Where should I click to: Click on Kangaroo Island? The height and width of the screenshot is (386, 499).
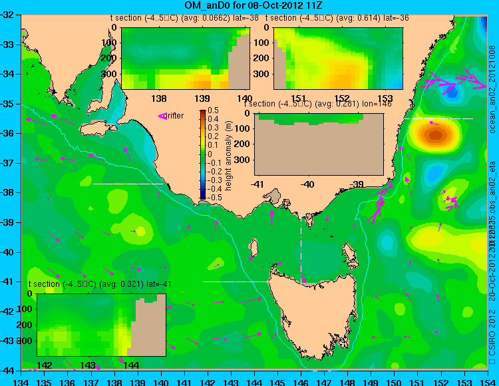pyautogui.click(x=98, y=128)
